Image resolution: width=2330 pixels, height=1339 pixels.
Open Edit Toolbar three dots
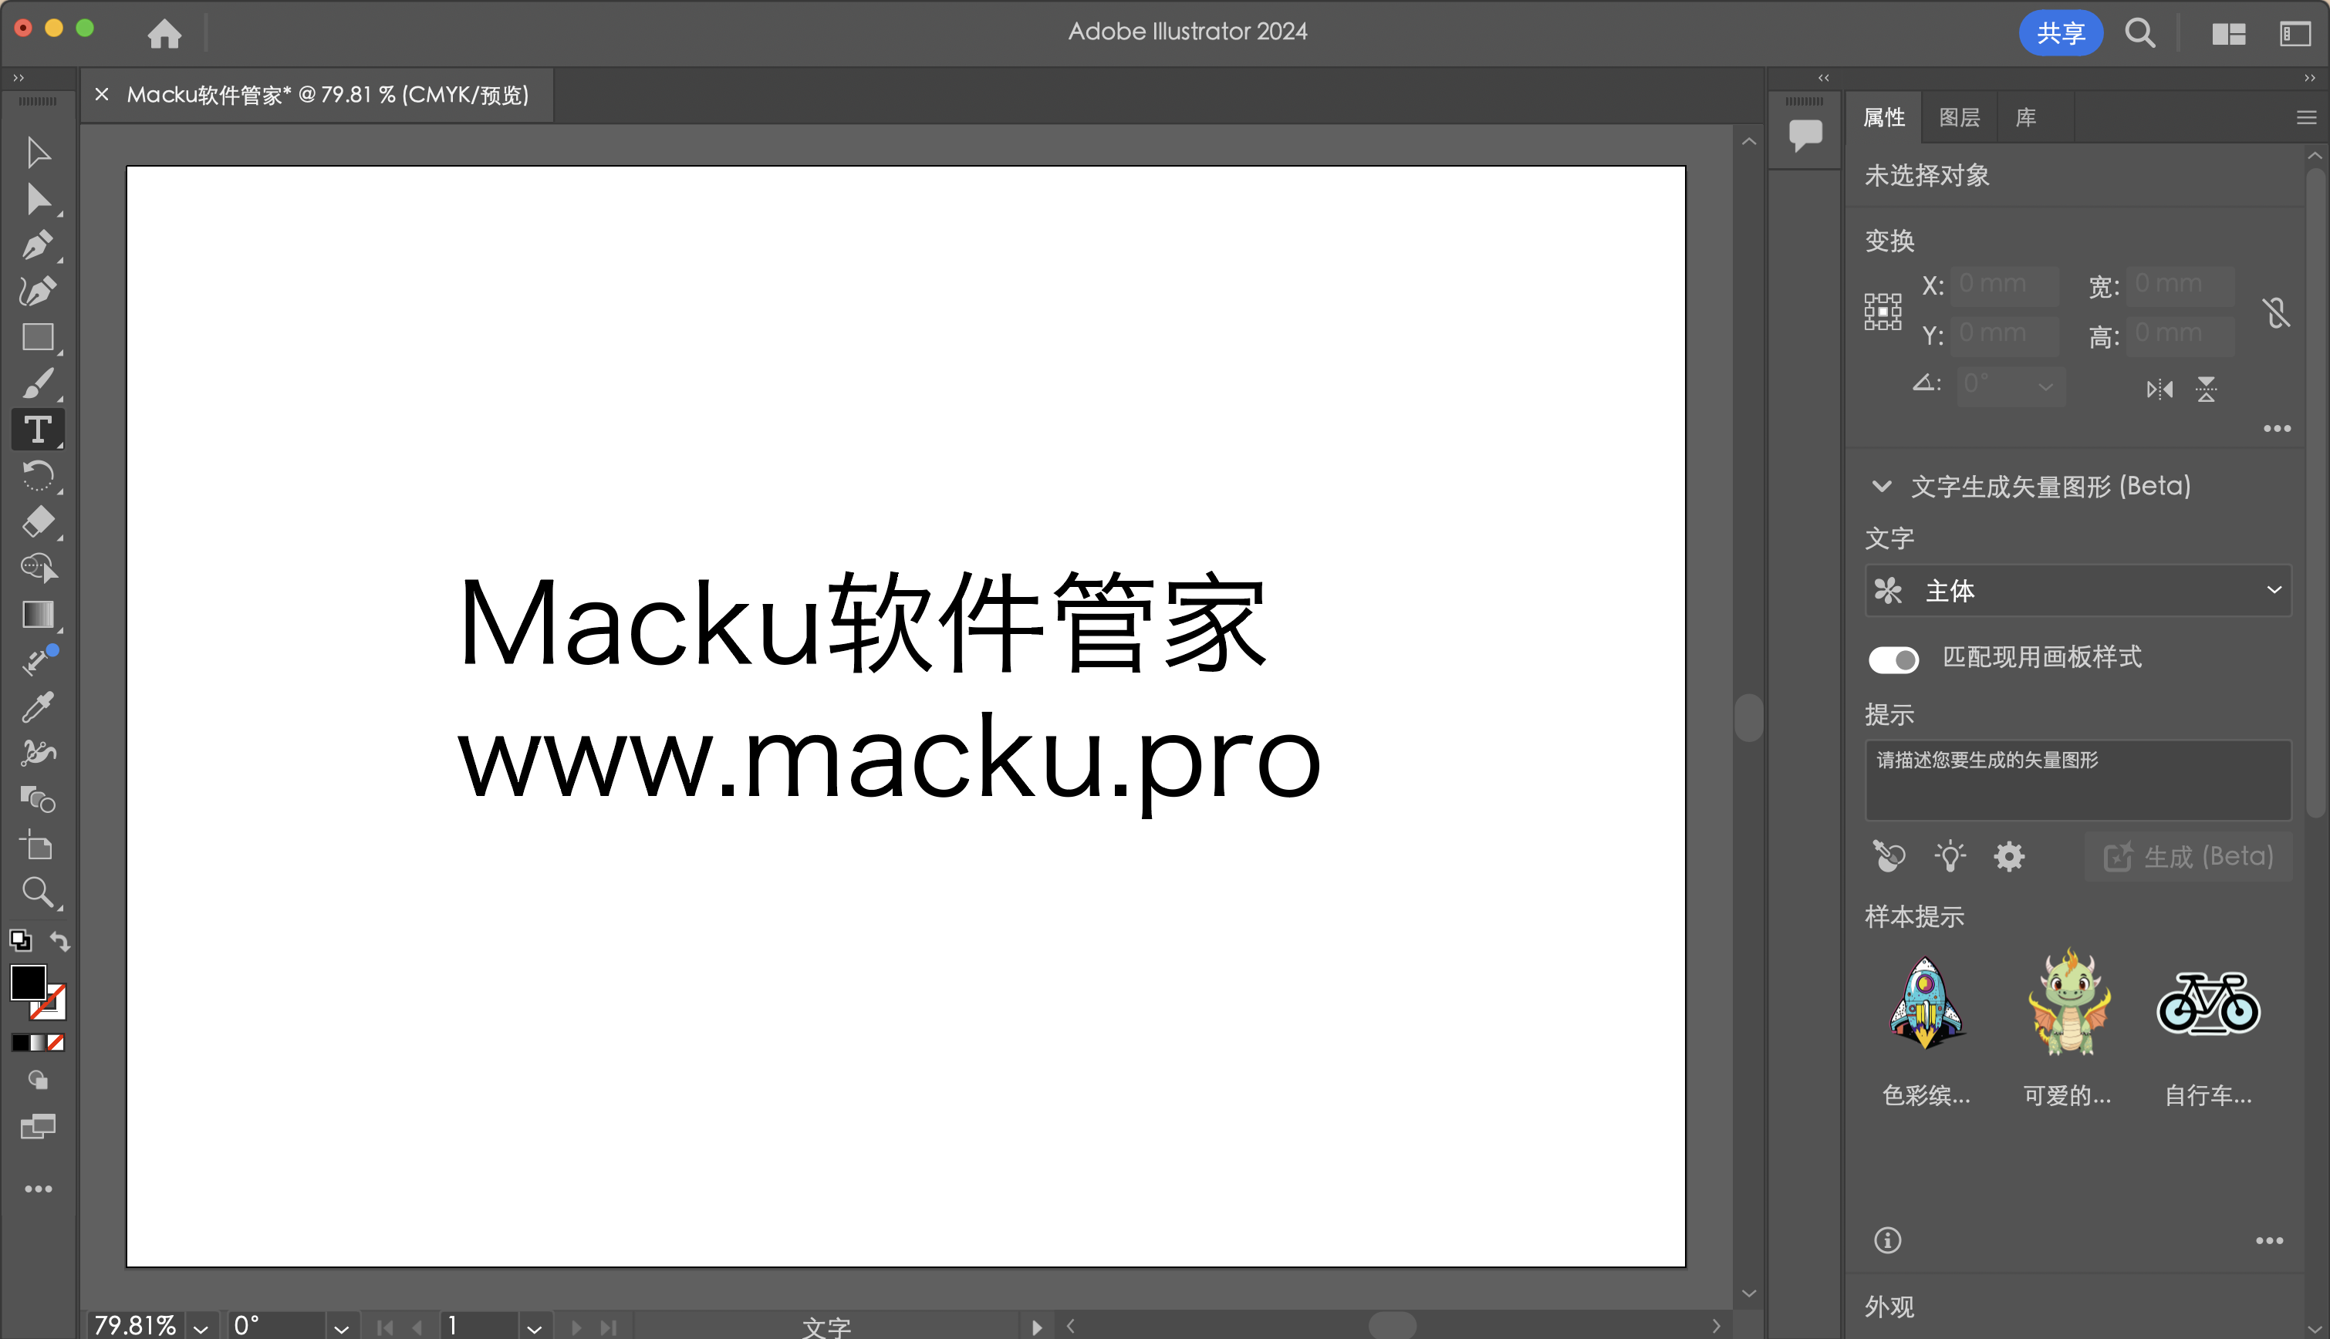(x=38, y=1189)
